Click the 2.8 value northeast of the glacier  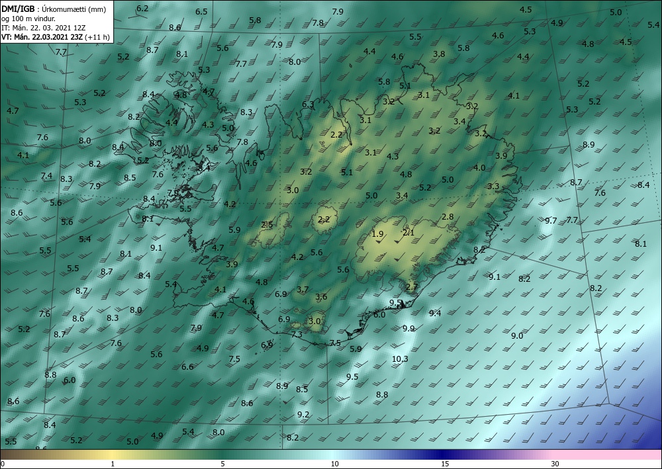coord(448,217)
